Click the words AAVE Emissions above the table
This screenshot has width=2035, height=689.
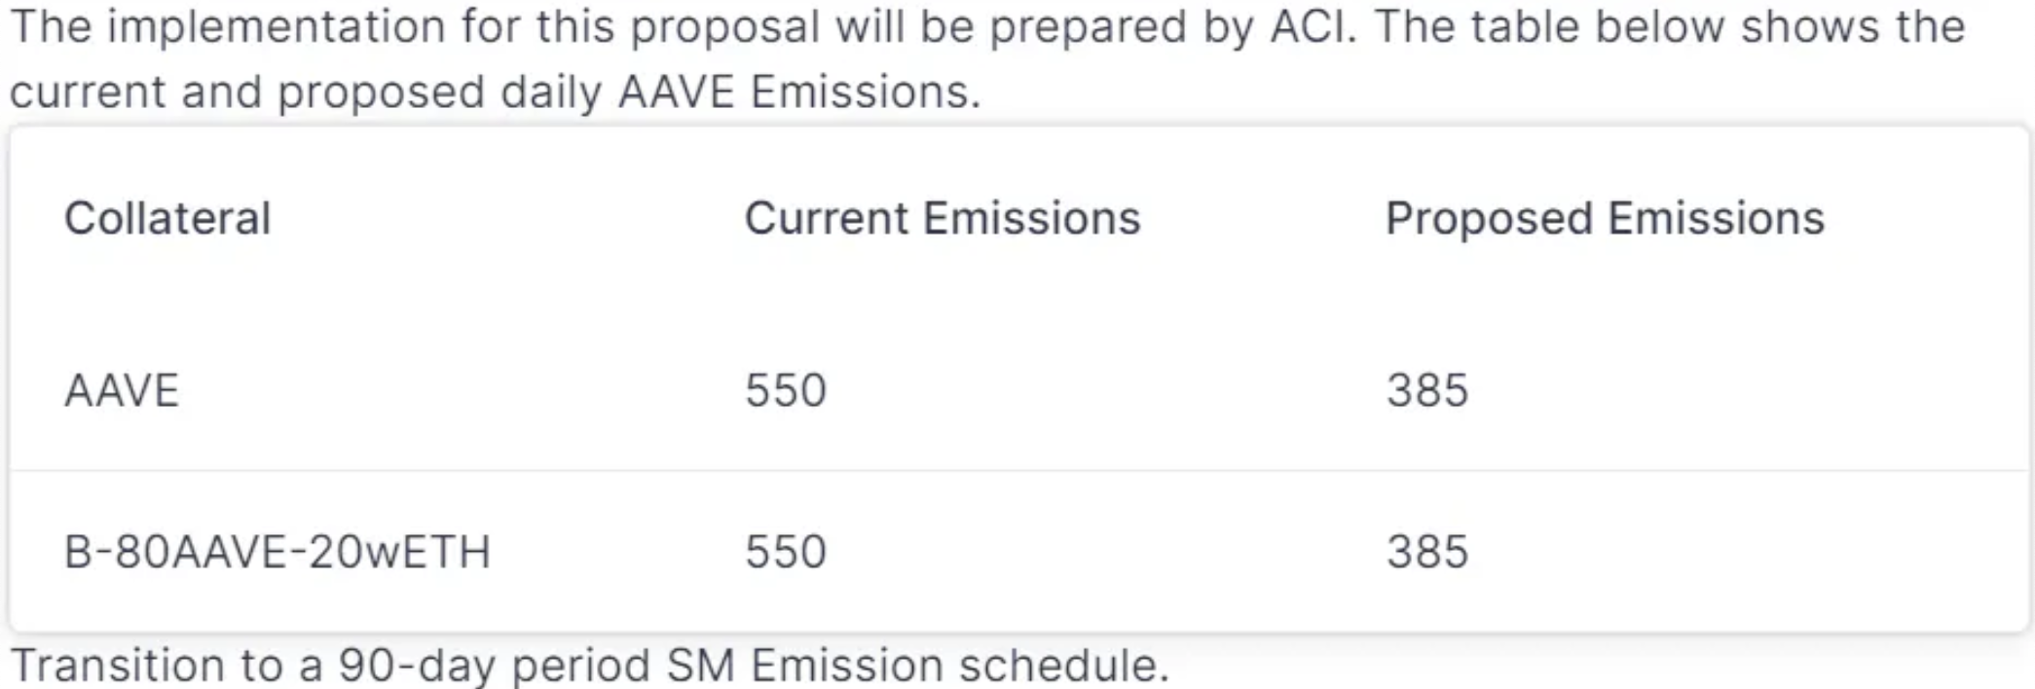[796, 92]
